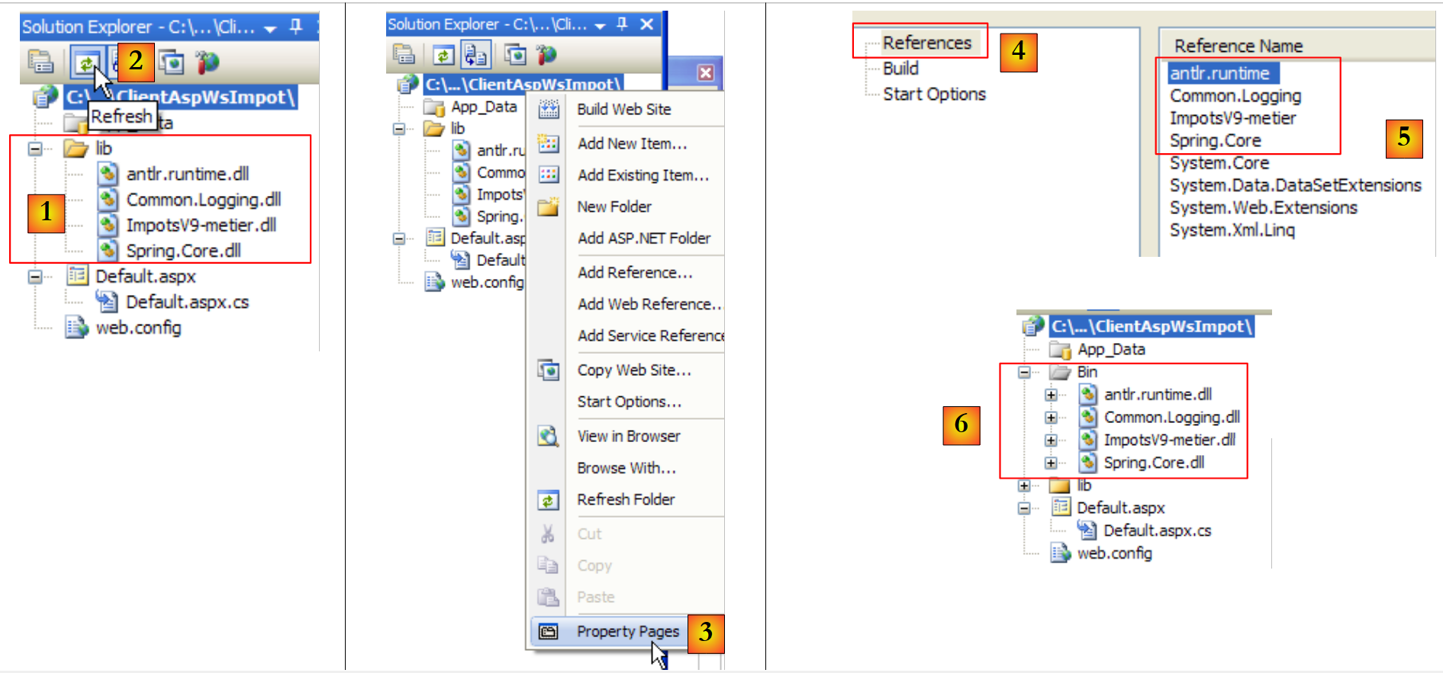Click the Reference Name column header
The width and height of the screenshot is (1443, 673).
click(x=1238, y=46)
